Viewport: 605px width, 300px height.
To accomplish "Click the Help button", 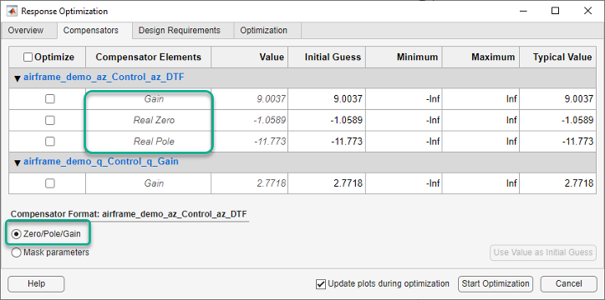I will coord(36,284).
